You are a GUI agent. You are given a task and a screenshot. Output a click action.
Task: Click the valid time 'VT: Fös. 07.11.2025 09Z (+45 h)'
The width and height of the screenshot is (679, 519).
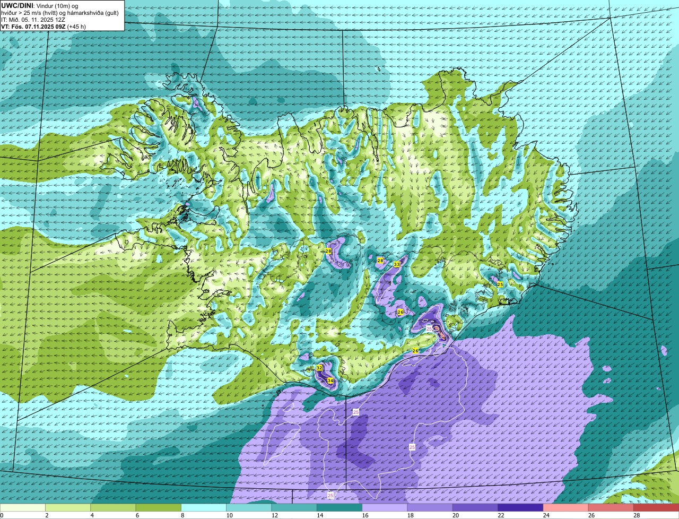43,26
